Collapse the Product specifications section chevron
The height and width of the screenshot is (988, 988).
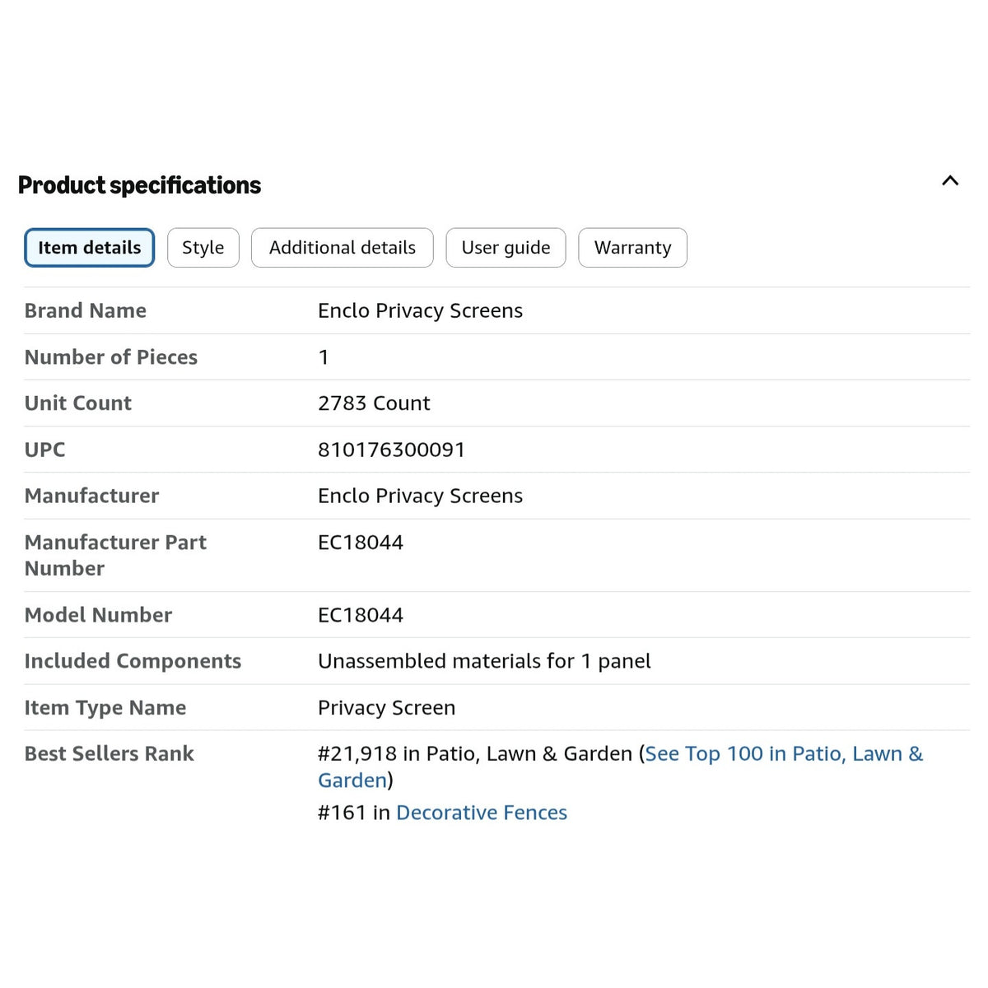click(x=950, y=180)
